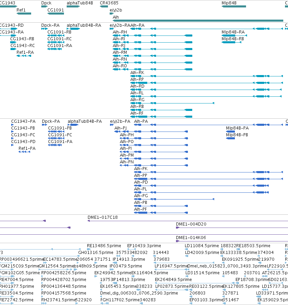Click the alphaTub84B-PA protein label

[x=85, y=121]
